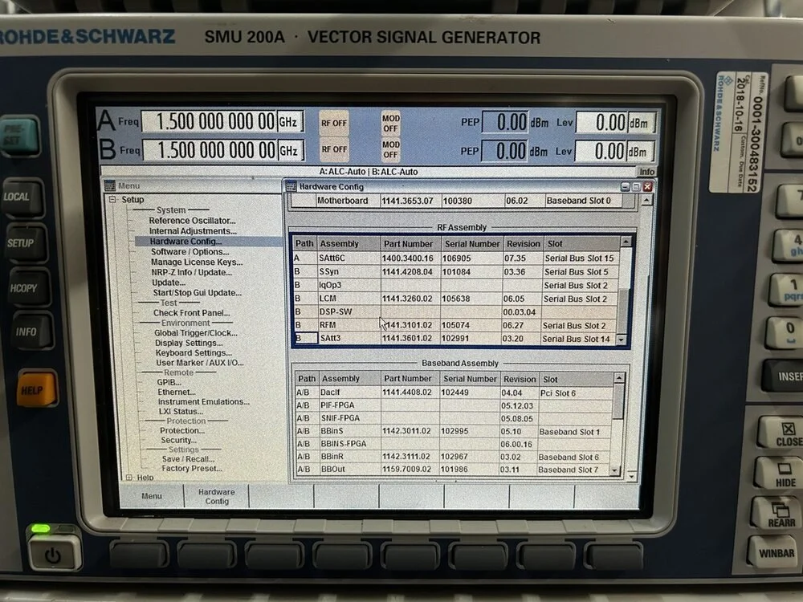The width and height of the screenshot is (803, 602).
Task: Open Global Trigger/Clock... entry
Action: coord(196,333)
